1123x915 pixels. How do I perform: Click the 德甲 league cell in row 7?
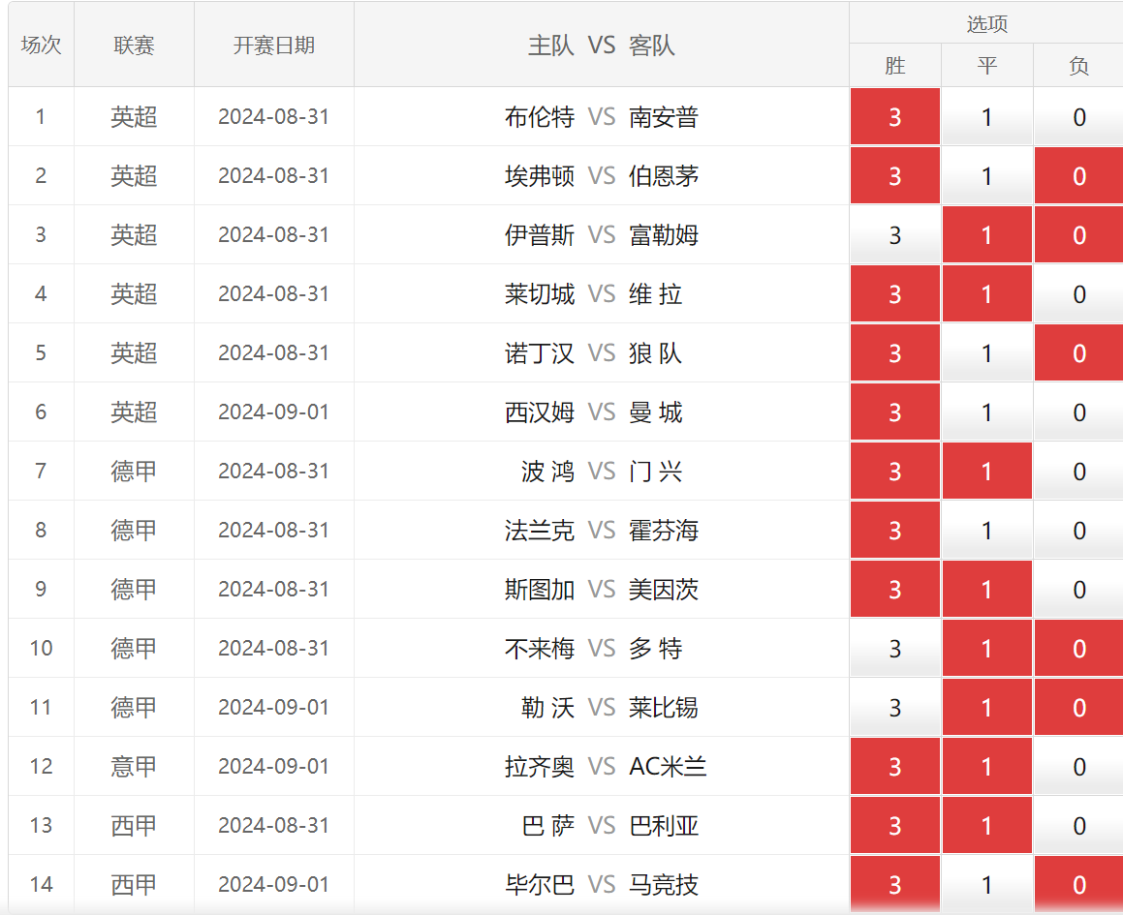point(134,472)
